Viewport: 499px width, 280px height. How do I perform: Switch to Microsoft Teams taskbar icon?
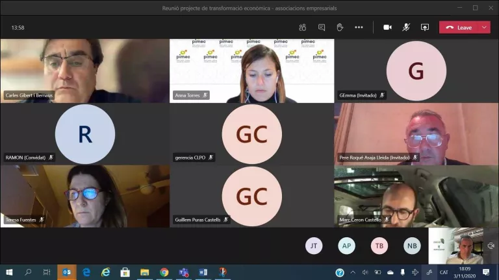point(184,272)
